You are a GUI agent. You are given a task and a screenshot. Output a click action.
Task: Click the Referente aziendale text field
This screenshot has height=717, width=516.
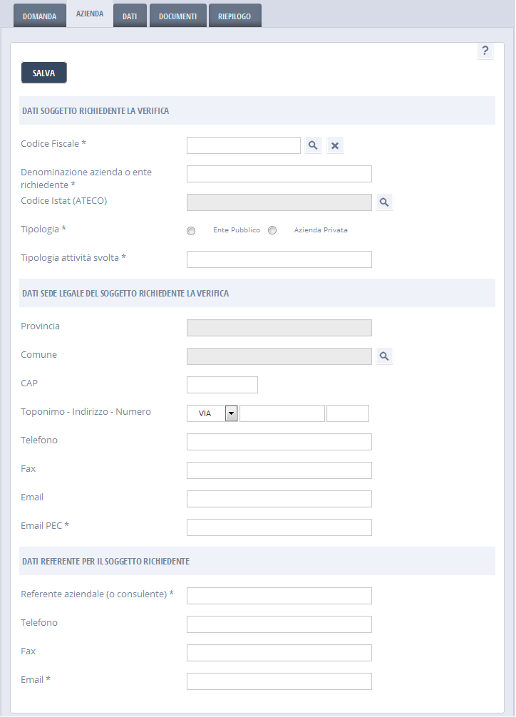[279, 596]
